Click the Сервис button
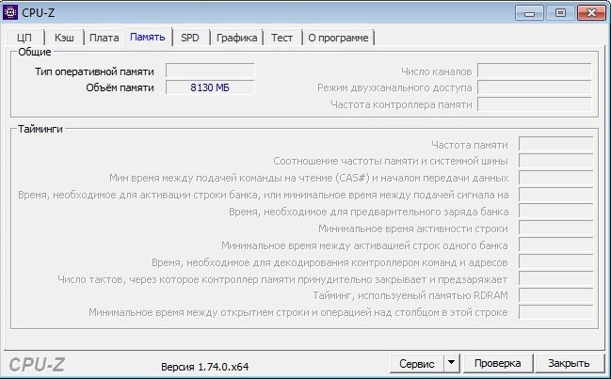Viewport: 611px width, 379px height. coord(416,363)
